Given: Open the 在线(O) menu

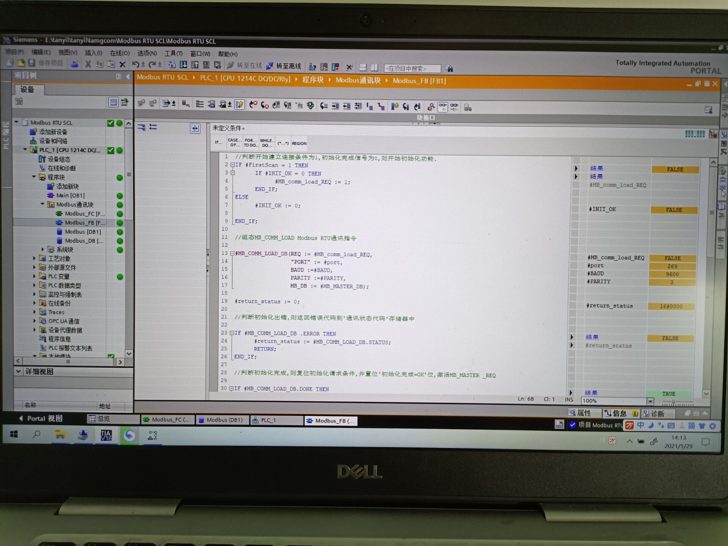Looking at the screenshot, I should [119, 53].
